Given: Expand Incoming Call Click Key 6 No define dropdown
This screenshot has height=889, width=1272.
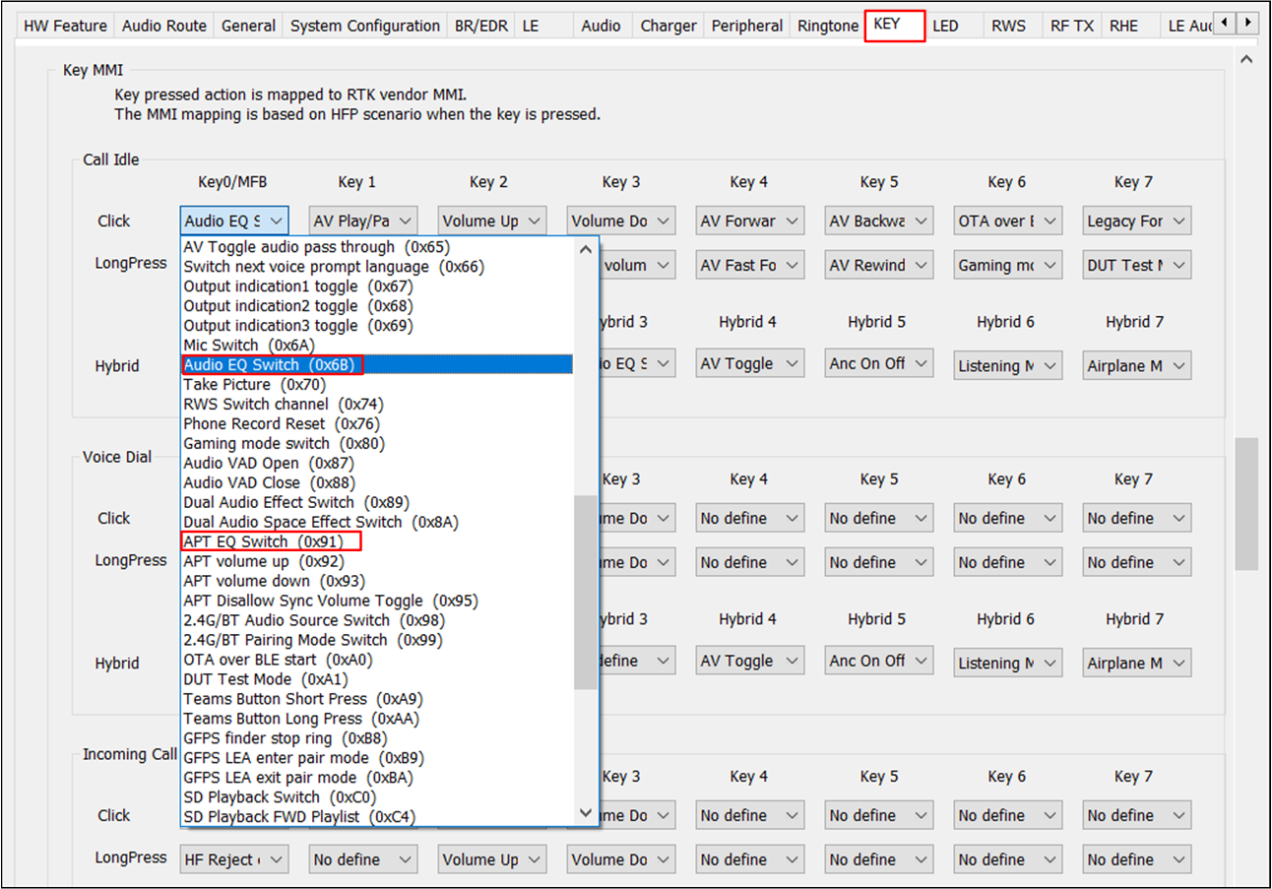Looking at the screenshot, I should 1008,815.
